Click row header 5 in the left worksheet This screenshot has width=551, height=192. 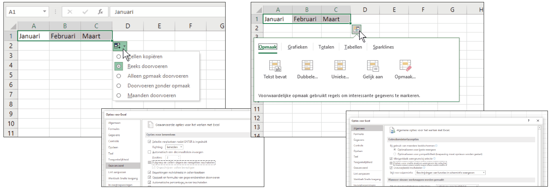pos(11,75)
